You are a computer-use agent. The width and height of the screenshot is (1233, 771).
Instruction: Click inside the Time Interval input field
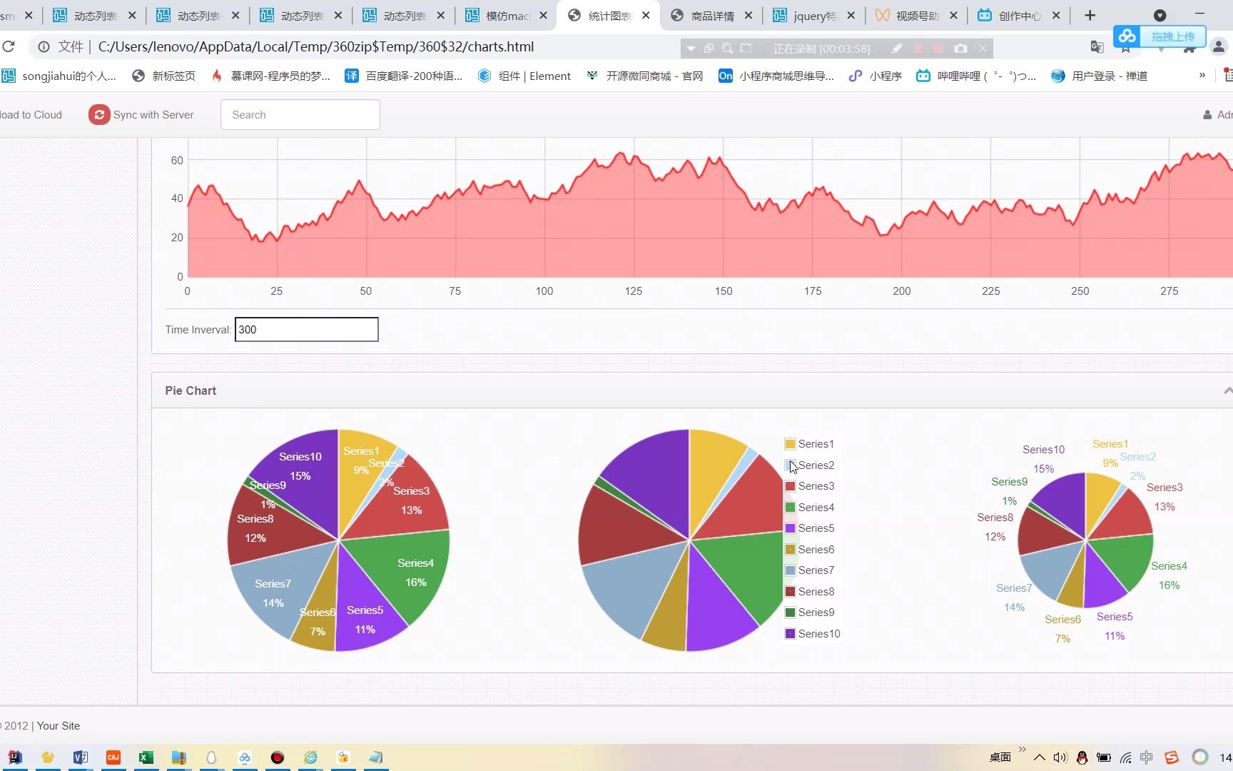[x=306, y=329]
